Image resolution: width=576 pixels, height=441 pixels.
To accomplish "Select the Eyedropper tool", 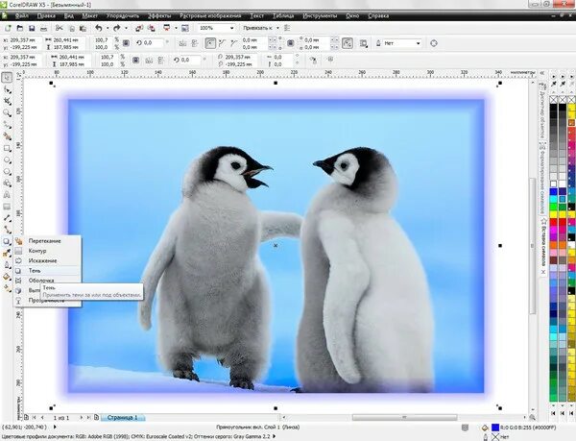I will tap(7, 253).
